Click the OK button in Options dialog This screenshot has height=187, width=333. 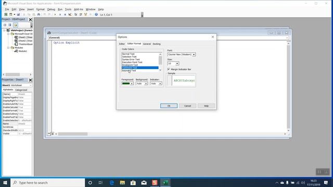click(x=169, y=106)
